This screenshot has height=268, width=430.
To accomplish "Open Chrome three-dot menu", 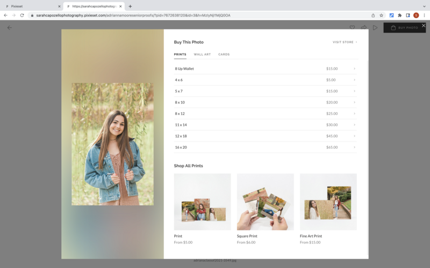I will pyautogui.click(x=424, y=15).
